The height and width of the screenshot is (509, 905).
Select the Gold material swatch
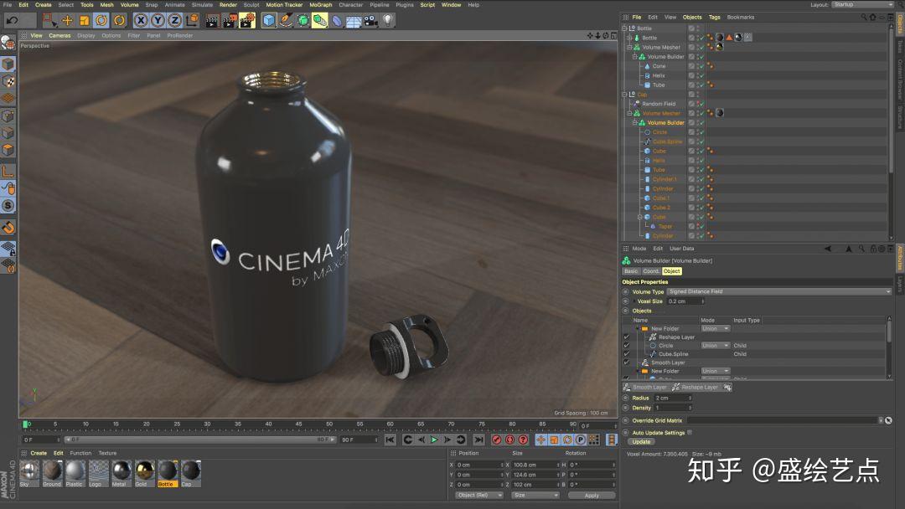144,471
